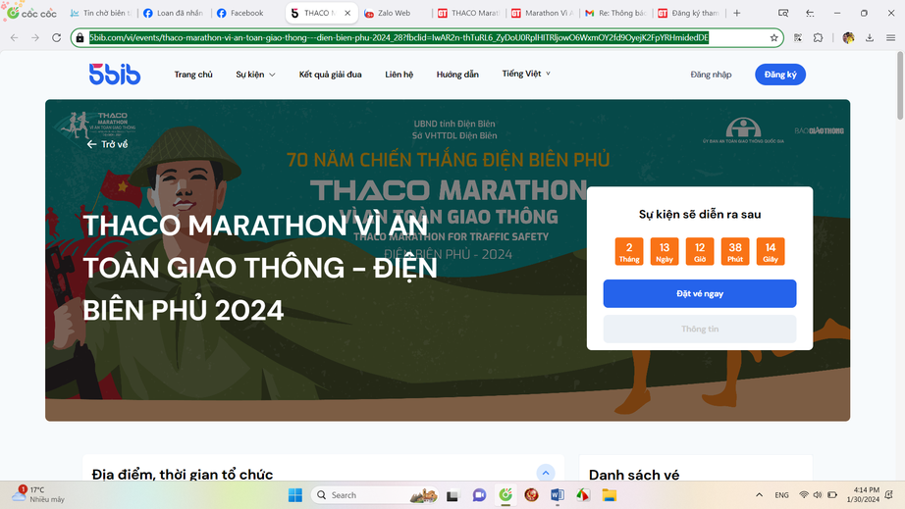The width and height of the screenshot is (905, 509).
Task: Open the browser profile avatar
Action: (x=848, y=37)
